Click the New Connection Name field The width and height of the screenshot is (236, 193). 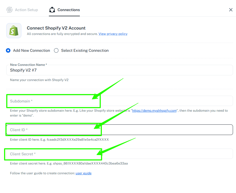pos(119,70)
